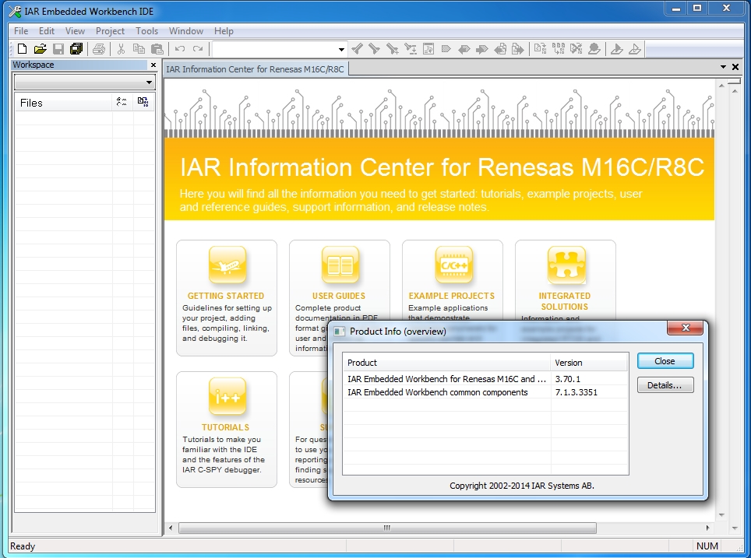Close the Workspace panel
The height and width of the screenshot is (558, 751).
tap(153, 65)
